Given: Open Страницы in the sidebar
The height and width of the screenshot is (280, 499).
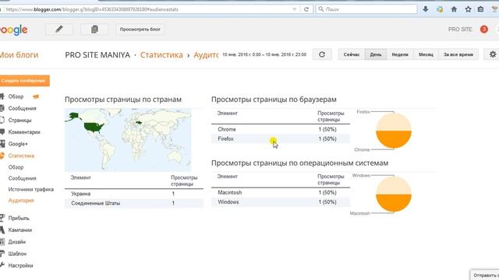Looking at the screenshot, I should 19,121.
